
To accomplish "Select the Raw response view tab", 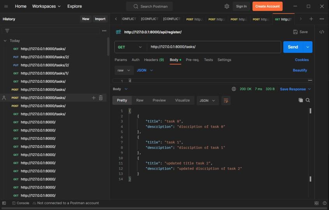I will (x=140, y=100).
